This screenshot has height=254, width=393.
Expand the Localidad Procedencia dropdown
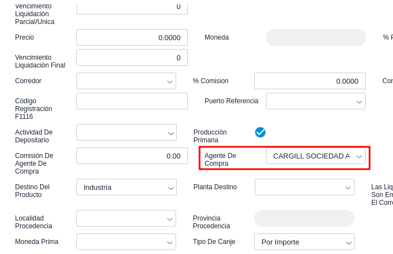[x=126, y=218]
